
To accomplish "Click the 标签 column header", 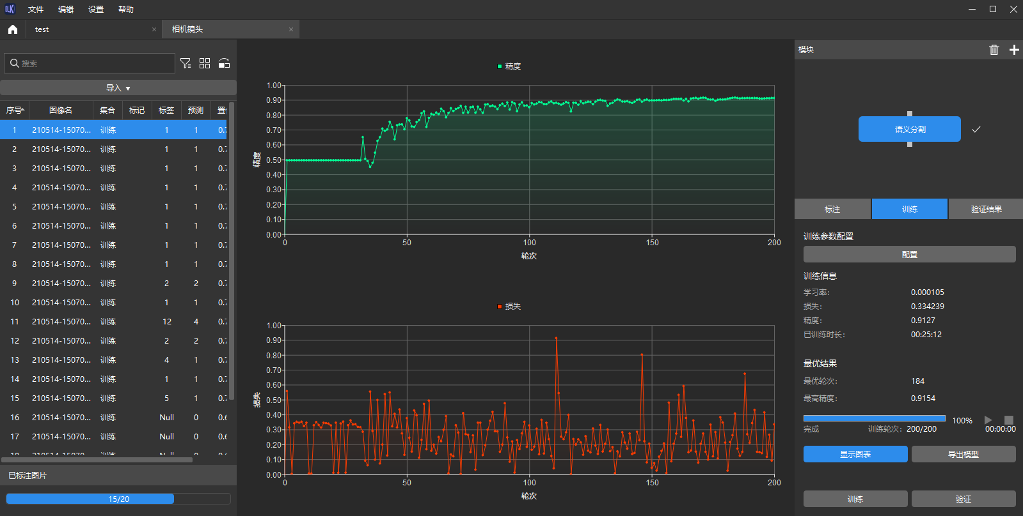I will click(x=166, y=110).
